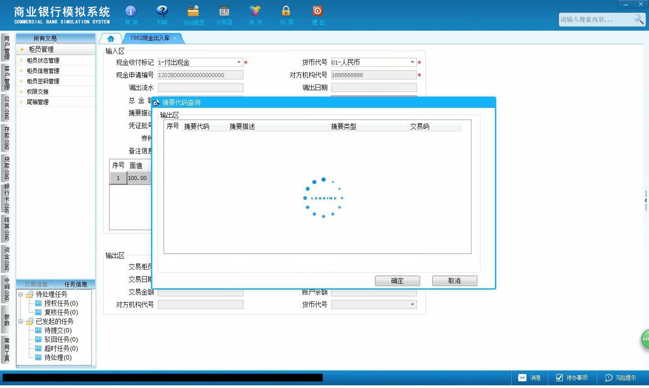Click 确定 in the 摘要代码查询 dialog
This screenshot has width=649, height=388.
[x=397, y=281]
